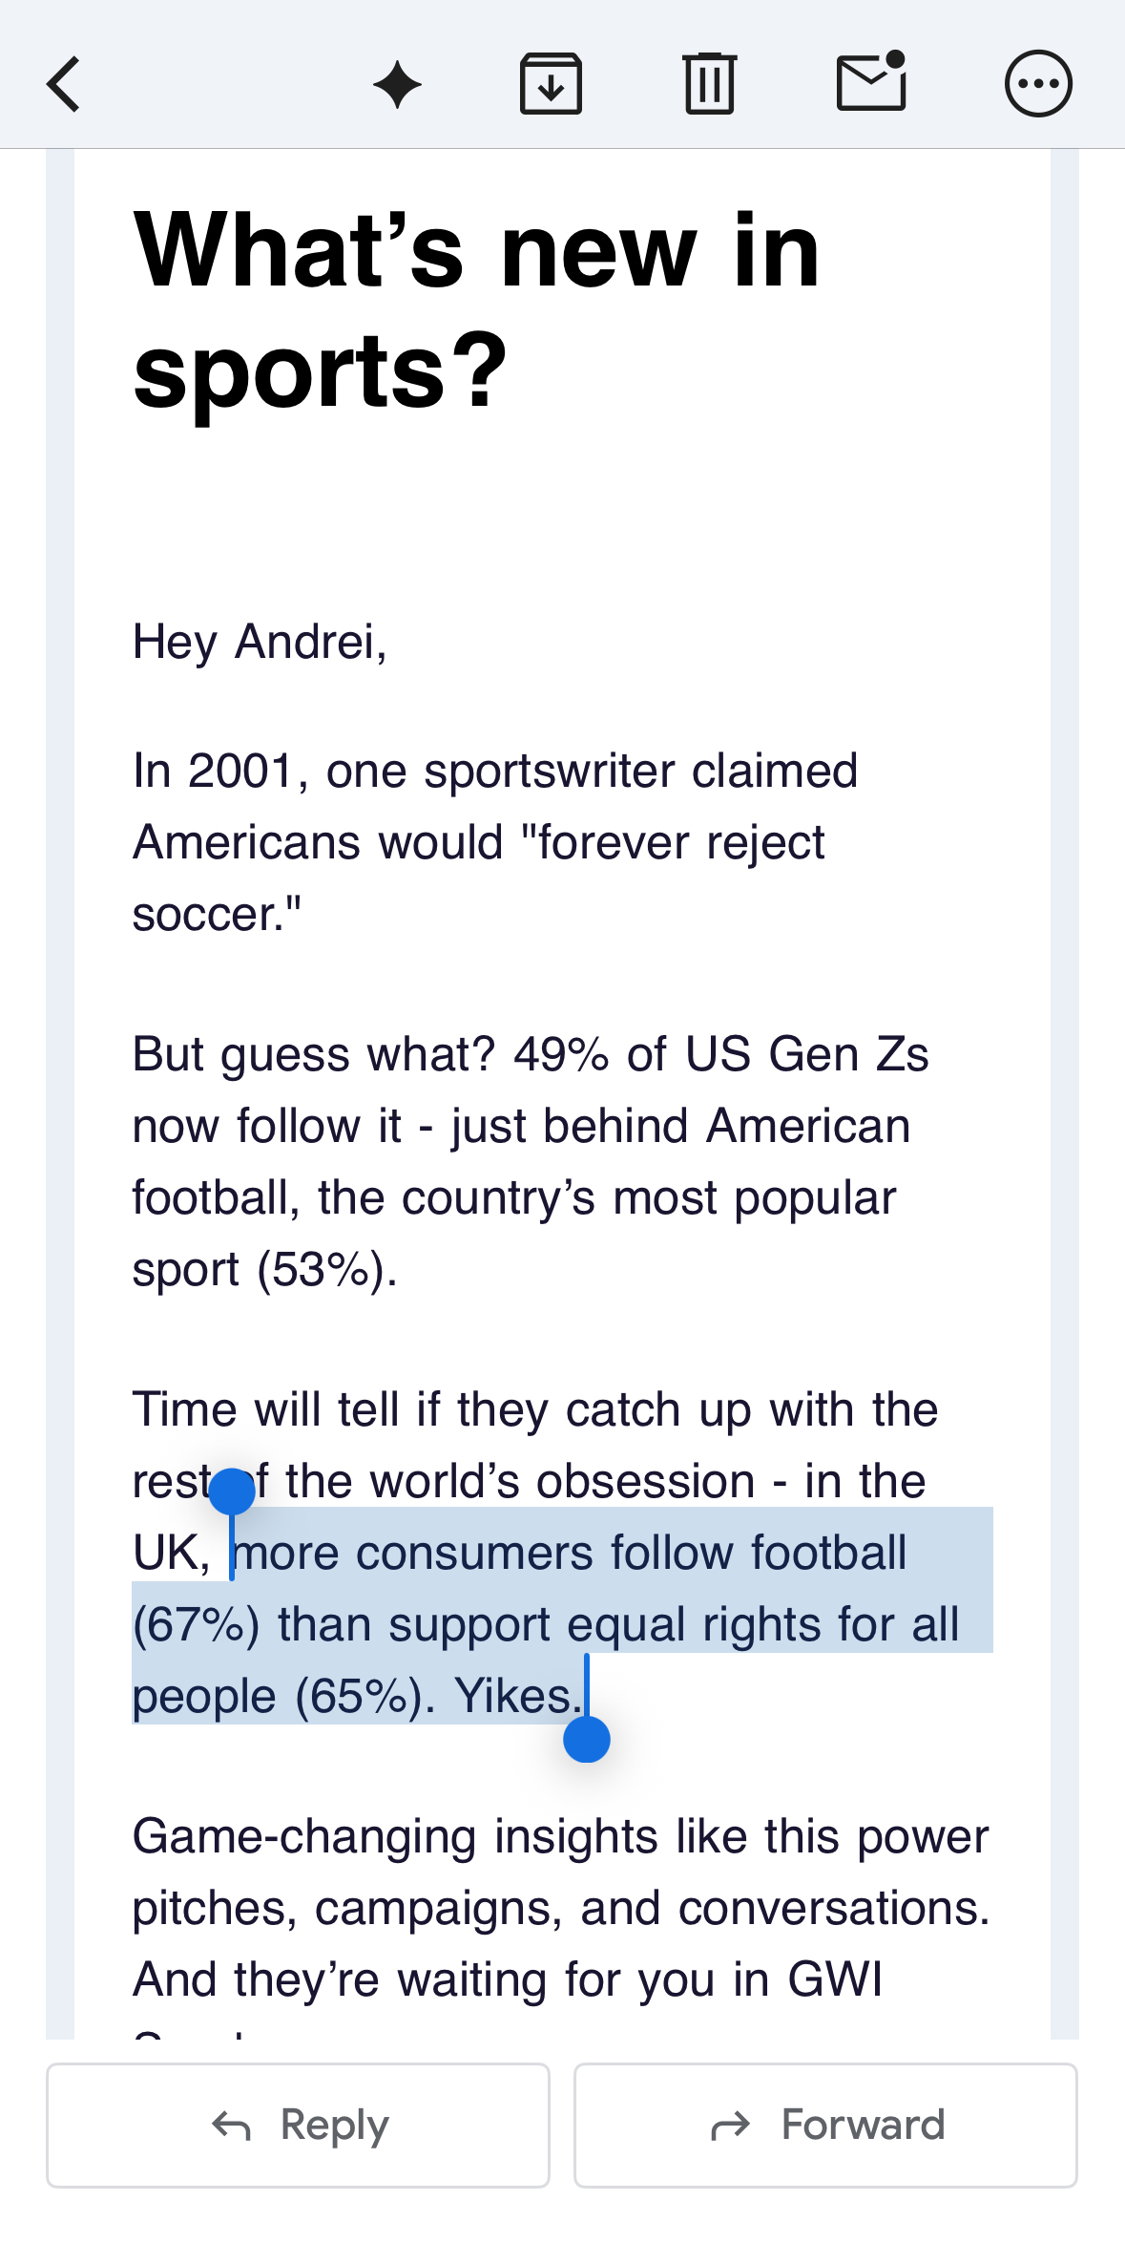Mark the email as unread
Image resolution: width=1125 pixels, height=2243 pixels.
870,82
